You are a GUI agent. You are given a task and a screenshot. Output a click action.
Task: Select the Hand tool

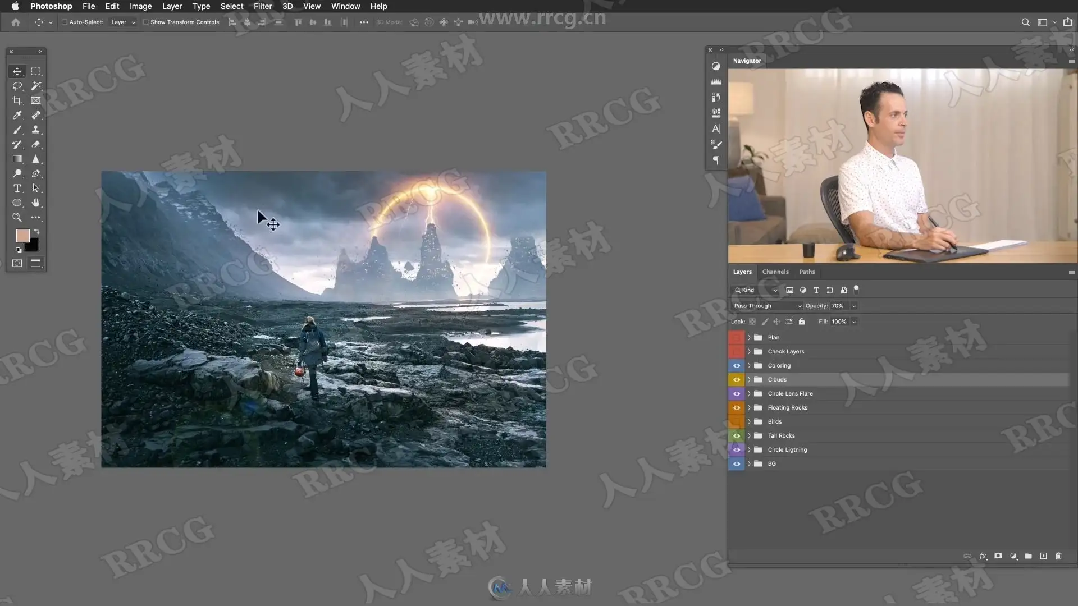click(x=36, y=203)
